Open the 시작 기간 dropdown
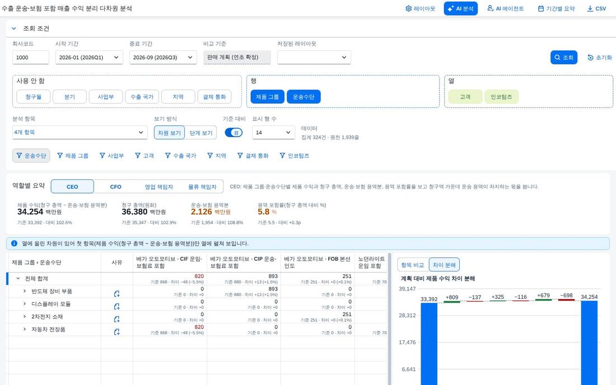The height and width of the screenshot is (385, 616). click(89, 57)
